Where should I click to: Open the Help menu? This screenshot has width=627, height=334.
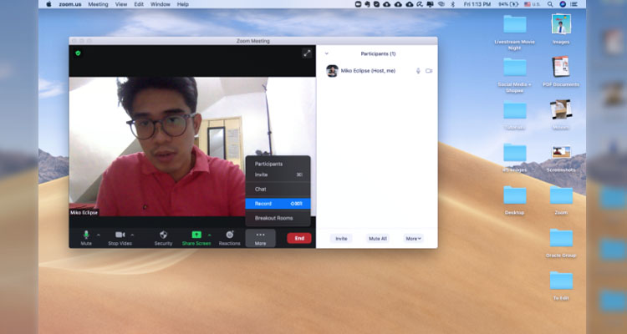click(x=183, y=4)
